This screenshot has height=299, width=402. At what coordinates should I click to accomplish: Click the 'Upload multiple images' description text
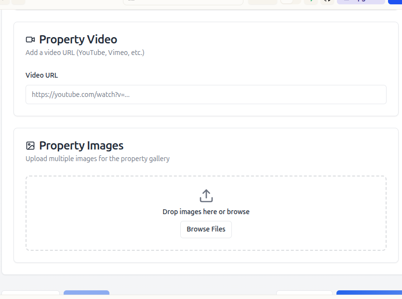pos(97,159)
